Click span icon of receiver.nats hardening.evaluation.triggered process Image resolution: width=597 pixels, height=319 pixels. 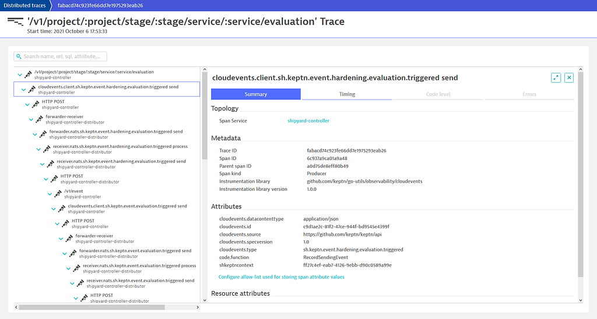47,149
